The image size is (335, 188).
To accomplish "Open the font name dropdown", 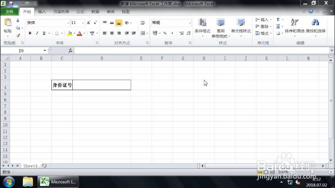I will tap(68, 23).
